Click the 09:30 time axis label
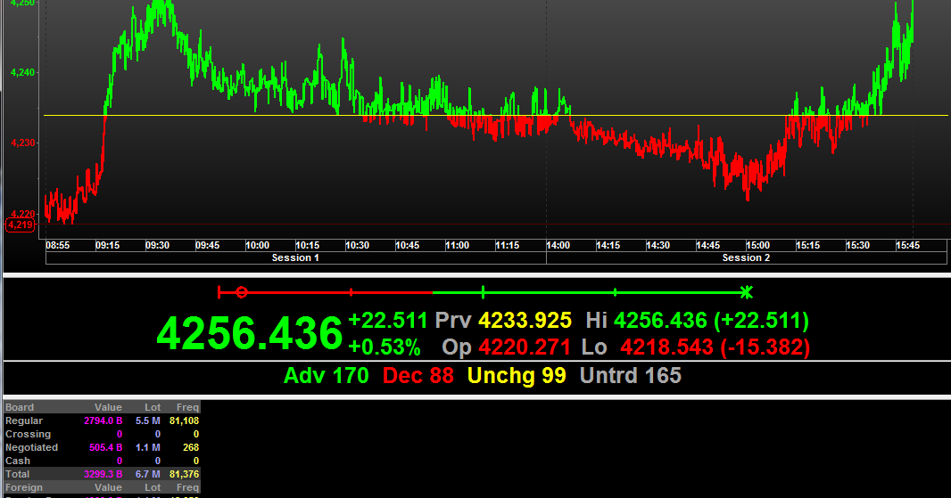951x498 pixels. pos(157,245)
